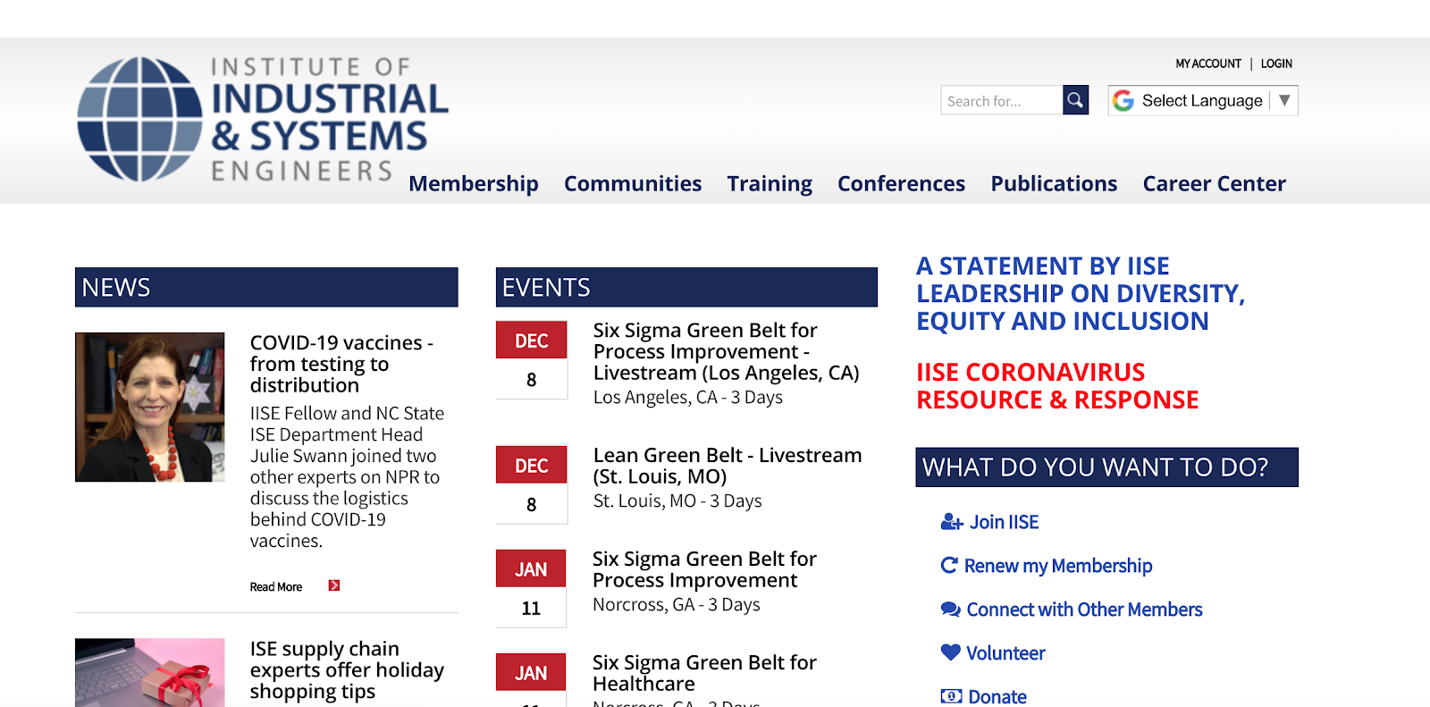Open IISE Coronavirus Resource & Response
The image size is (1430, 707).
point(1057,386)
